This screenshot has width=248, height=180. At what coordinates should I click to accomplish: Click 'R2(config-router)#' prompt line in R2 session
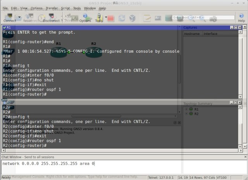point(25,145)
